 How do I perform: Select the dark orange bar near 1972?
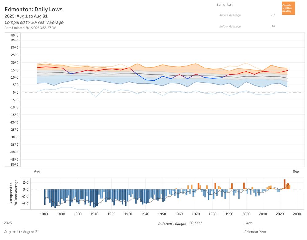click(199, 186)
